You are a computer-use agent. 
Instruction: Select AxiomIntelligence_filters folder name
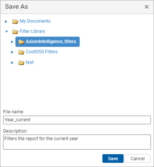[51, 42]
